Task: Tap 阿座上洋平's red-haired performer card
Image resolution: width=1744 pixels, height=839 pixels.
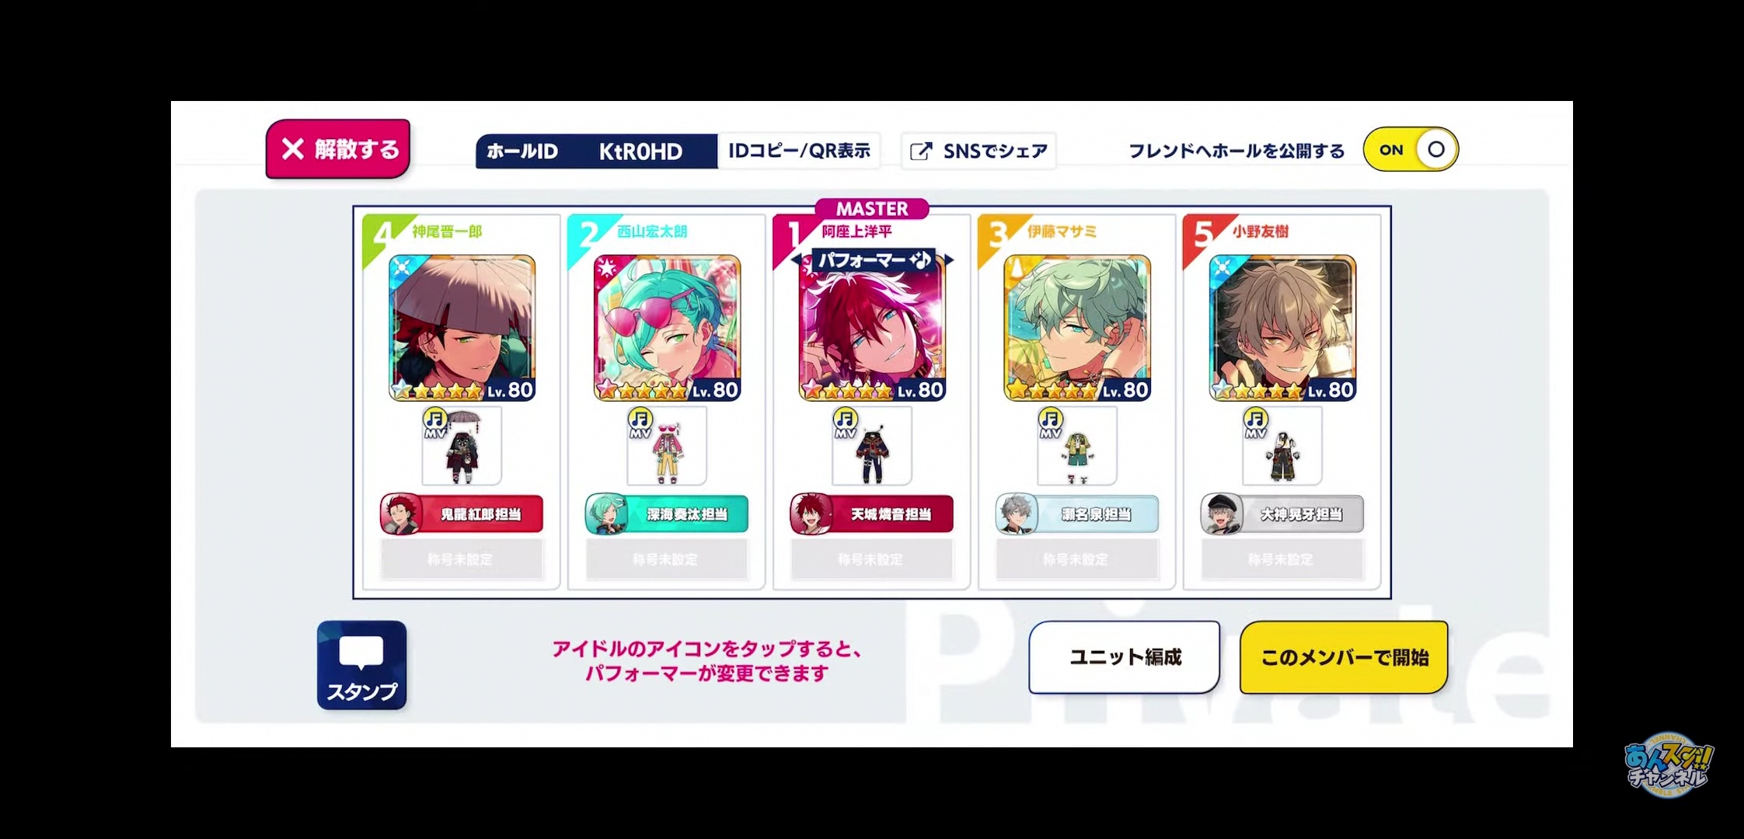Action: [873, 328]
